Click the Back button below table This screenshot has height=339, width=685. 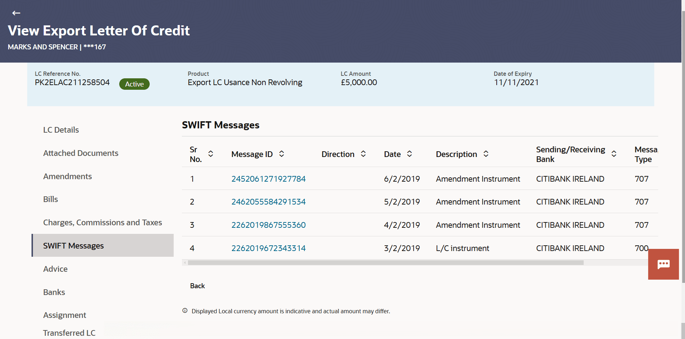(x=197, y=286)
